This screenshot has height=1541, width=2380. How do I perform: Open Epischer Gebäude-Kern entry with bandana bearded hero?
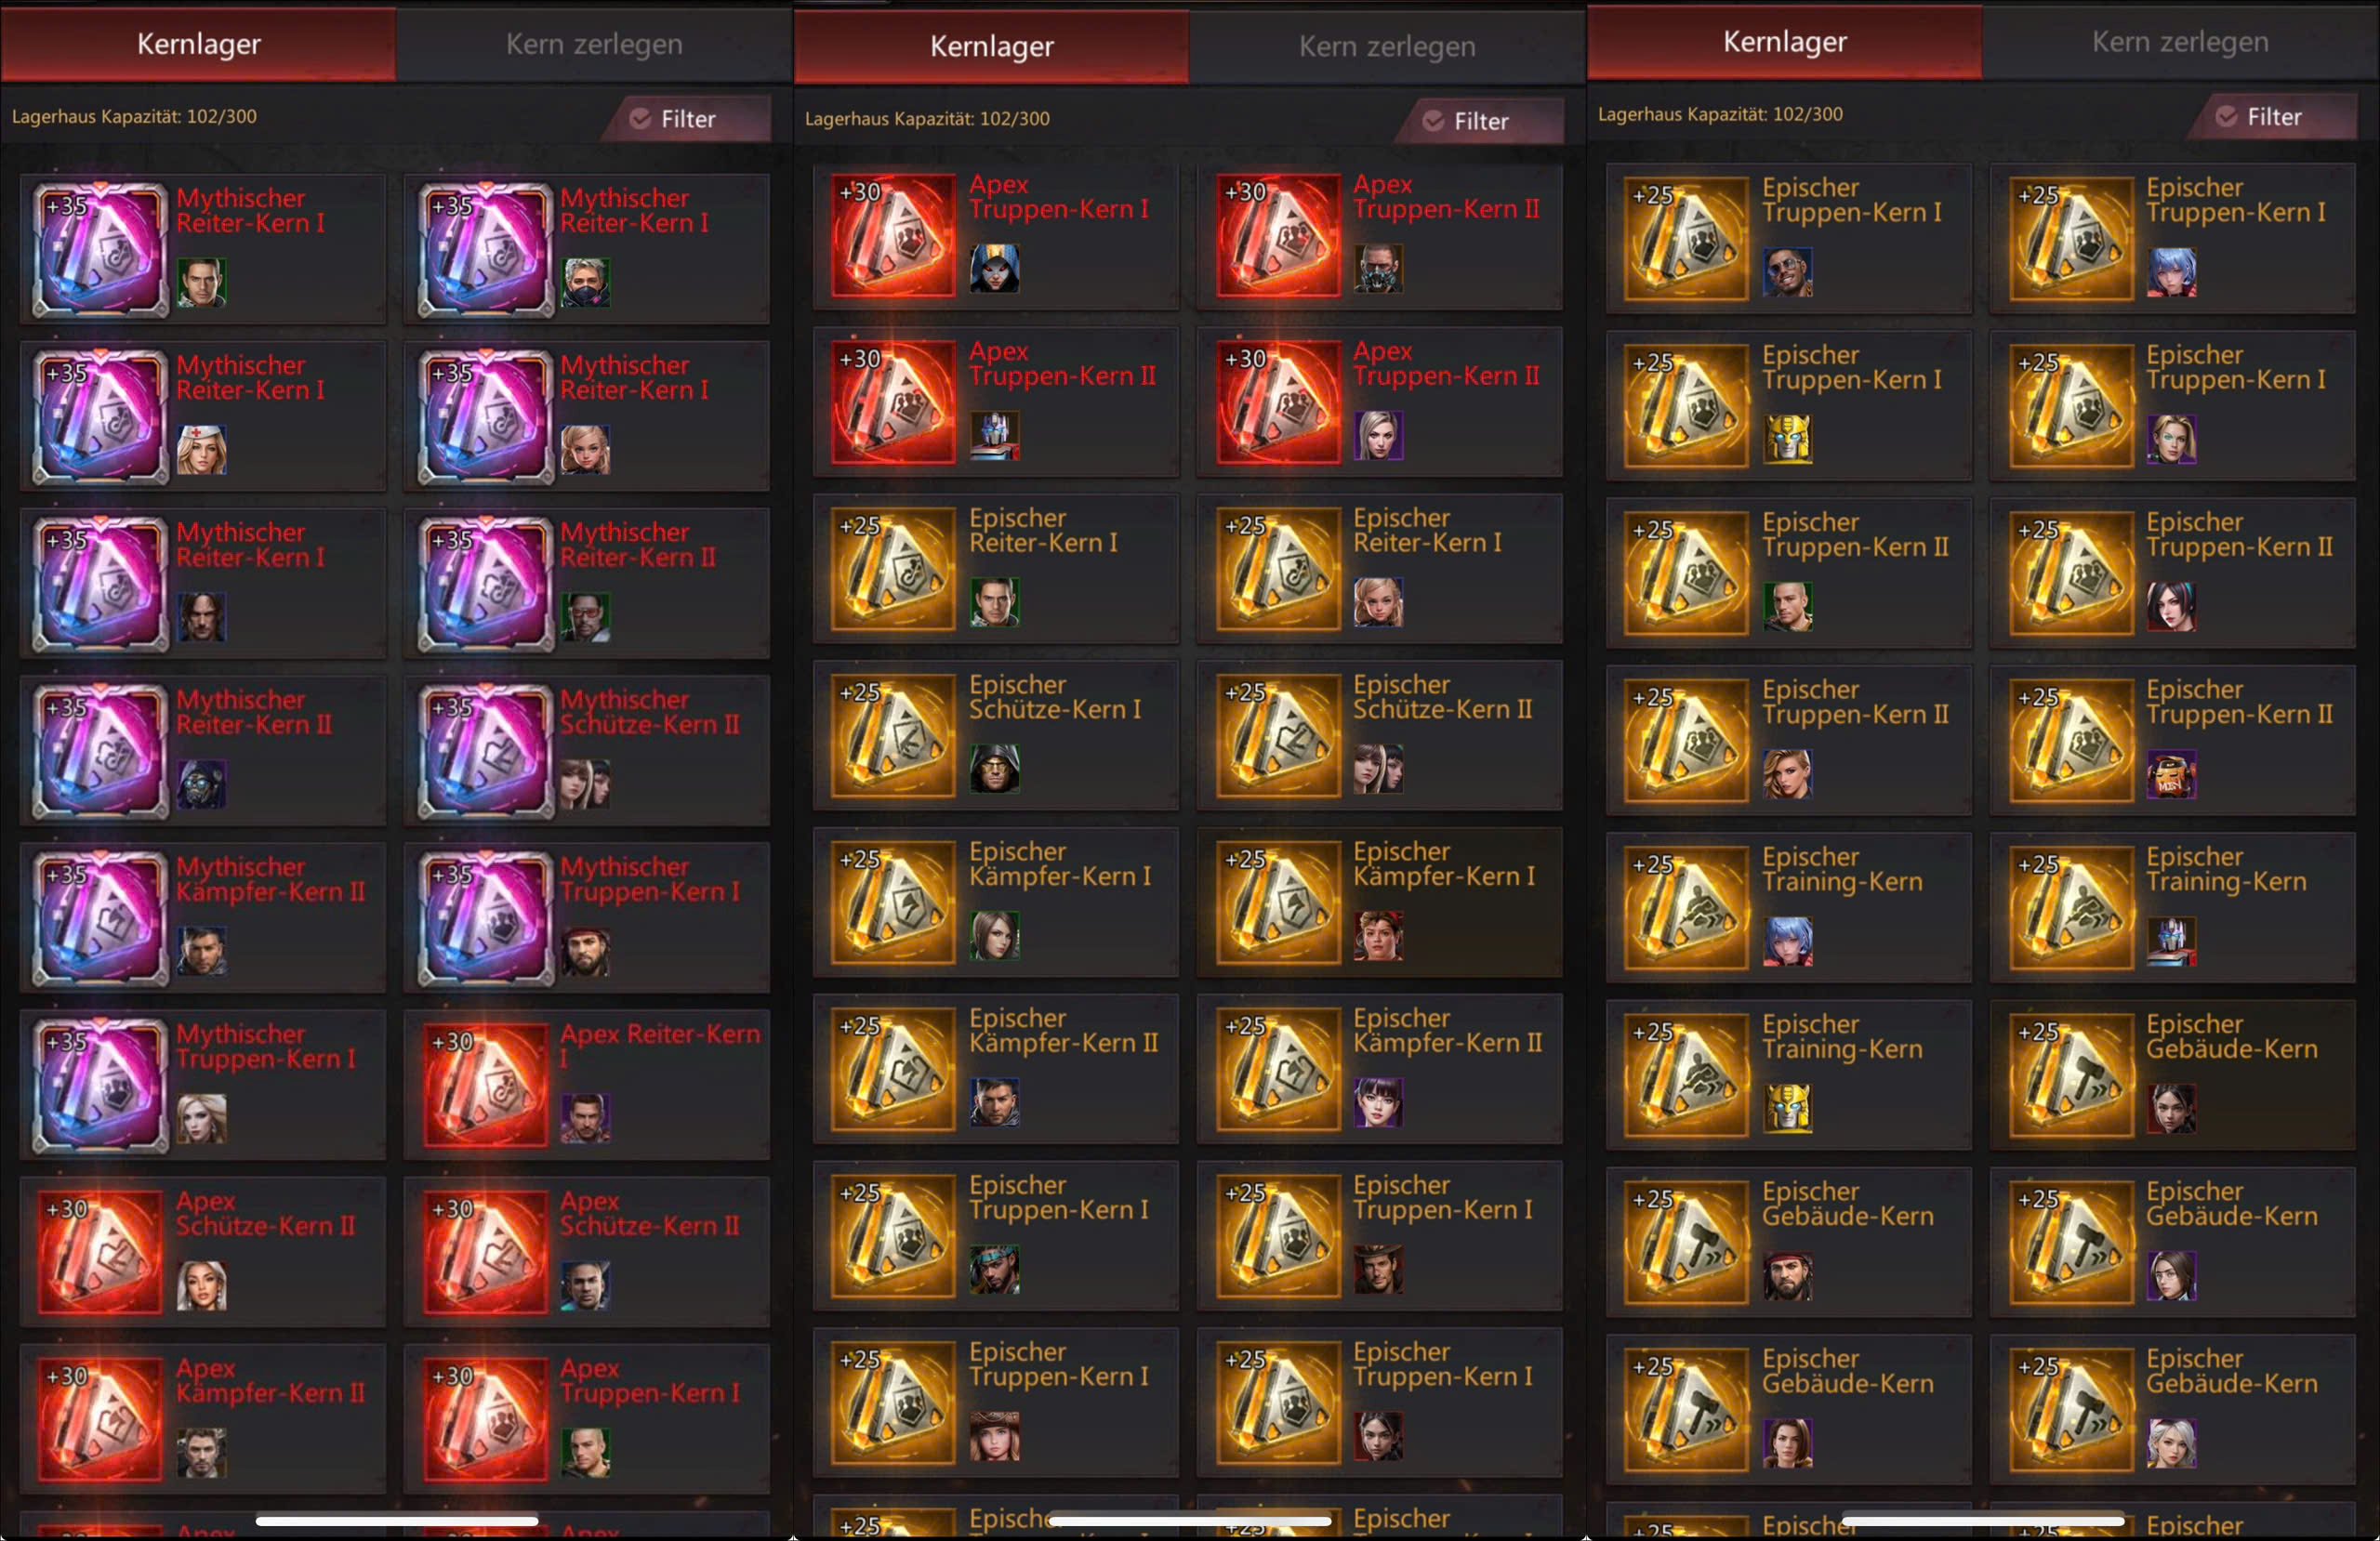(1788, 1241)
